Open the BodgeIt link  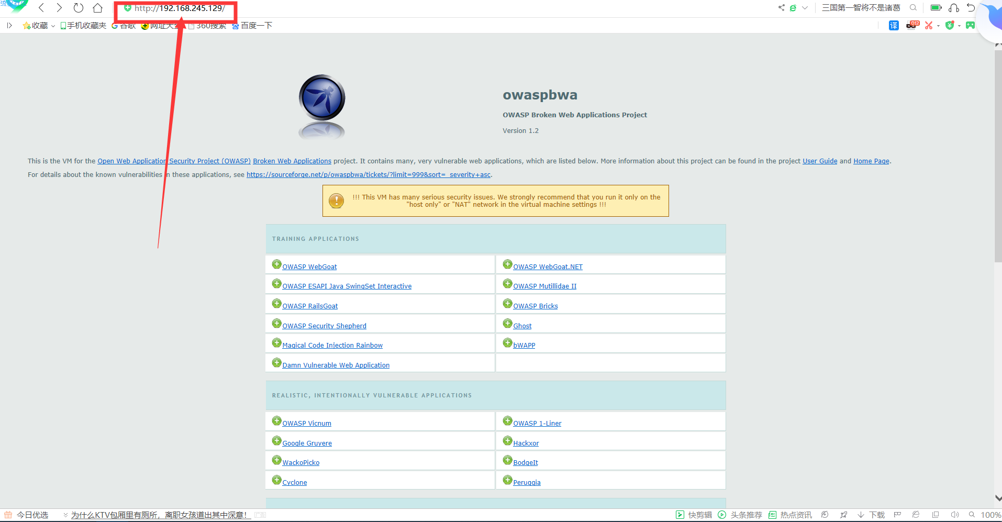525,463
